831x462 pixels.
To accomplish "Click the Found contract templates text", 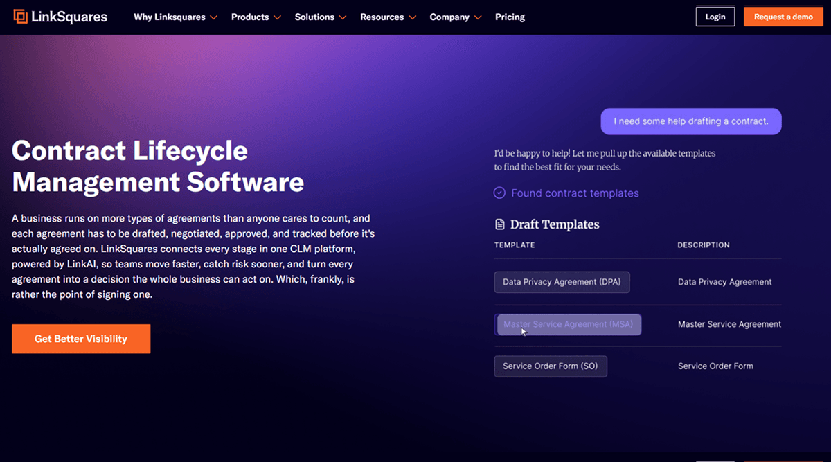I will [575, 193].
